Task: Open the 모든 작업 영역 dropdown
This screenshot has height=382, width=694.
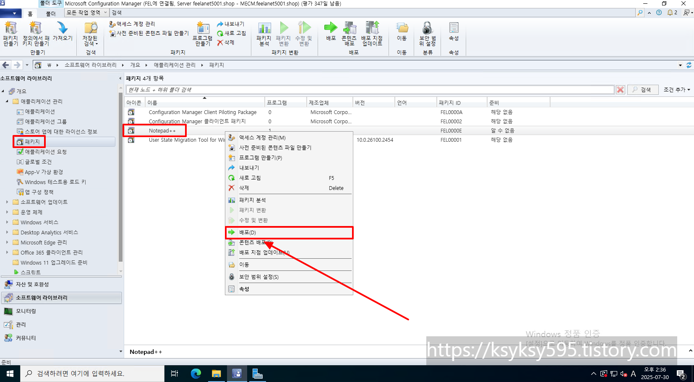Action: pos(87,13)
